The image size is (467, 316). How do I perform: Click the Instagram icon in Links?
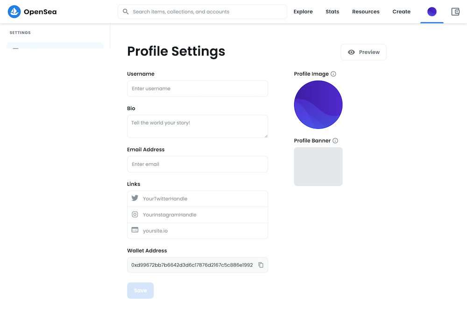point(135,215)
